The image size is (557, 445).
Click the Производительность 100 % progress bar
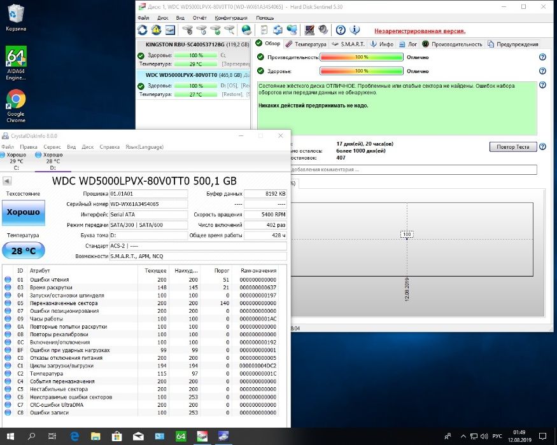[362, 57]
